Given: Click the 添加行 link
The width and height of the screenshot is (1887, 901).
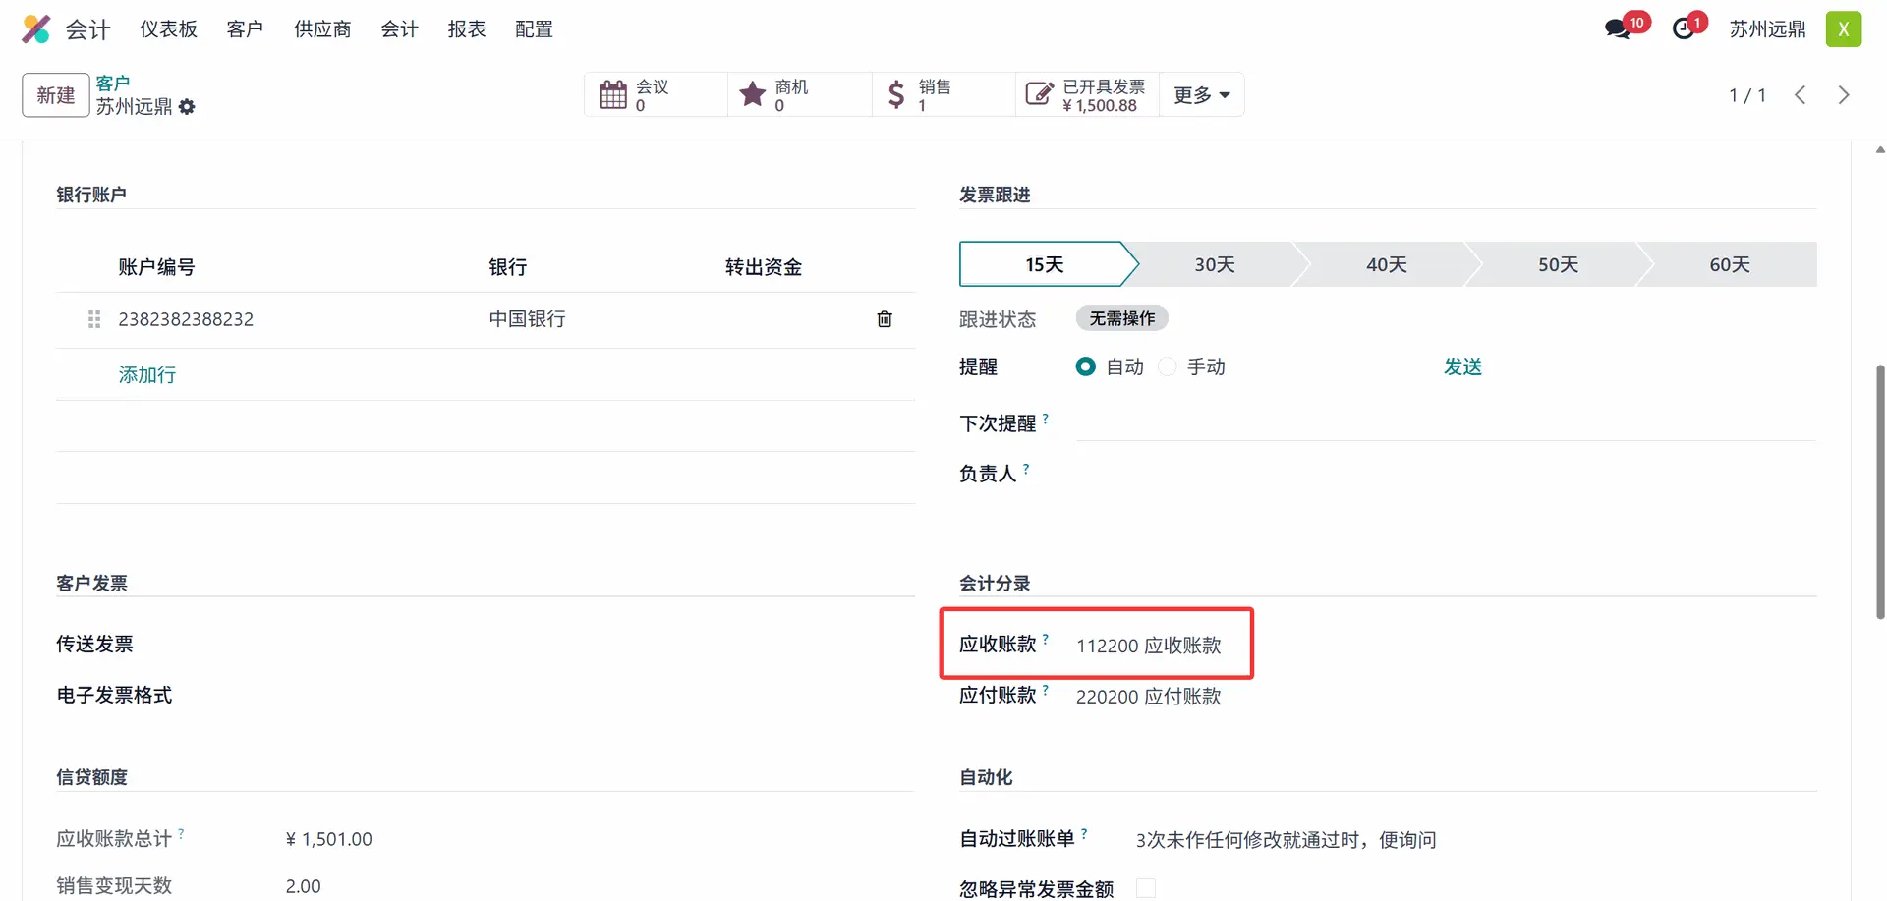Looking at the screenshot, I should 147,375.
